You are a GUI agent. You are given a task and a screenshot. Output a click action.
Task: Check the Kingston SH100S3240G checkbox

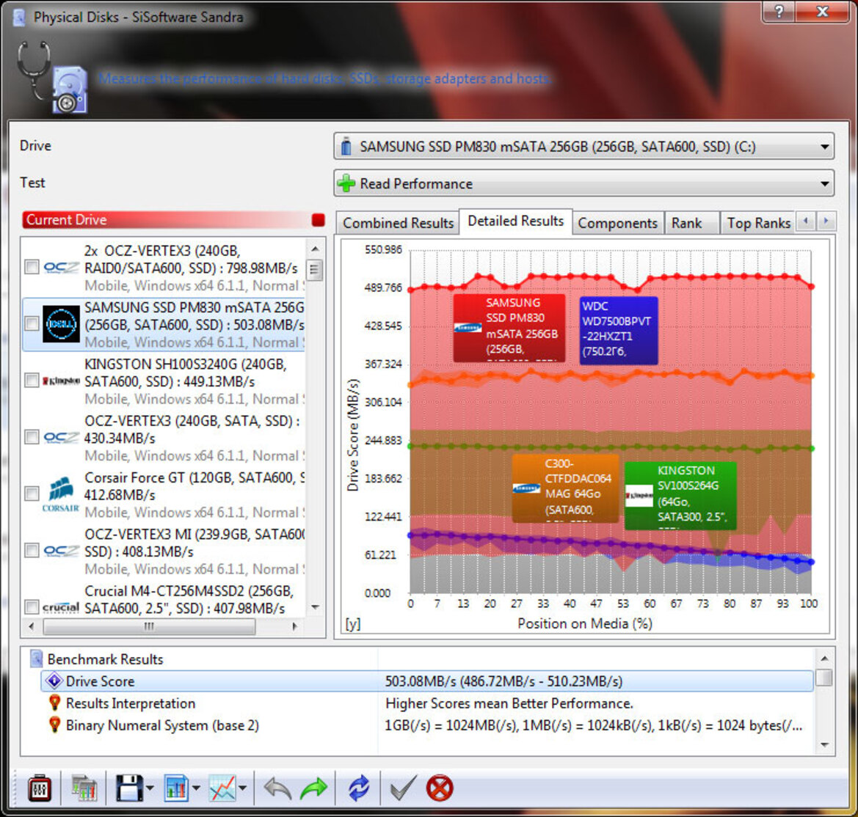coord(32,381)
